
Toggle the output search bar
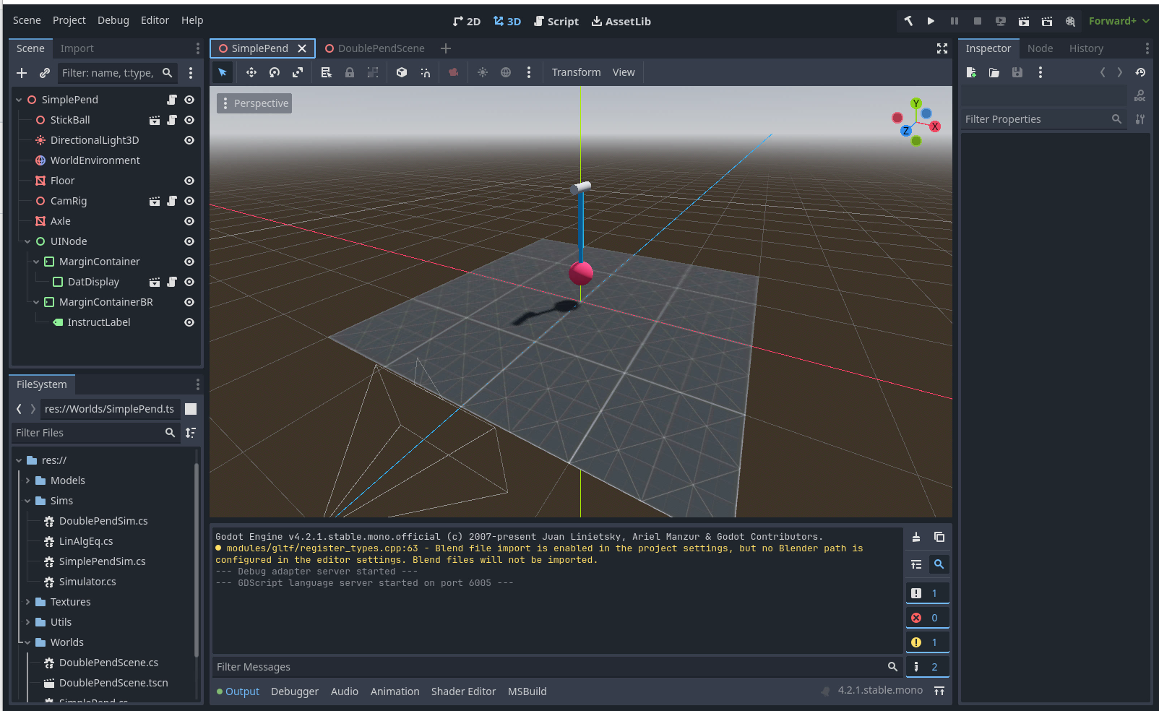point(939,564)
